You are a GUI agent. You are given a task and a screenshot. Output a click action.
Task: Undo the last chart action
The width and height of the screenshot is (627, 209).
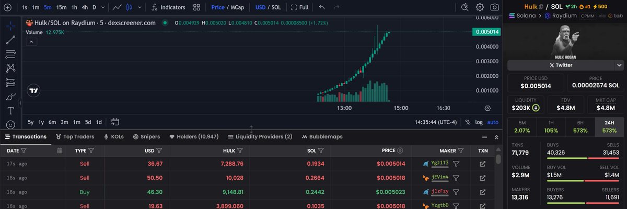click(x=322, y=7)
